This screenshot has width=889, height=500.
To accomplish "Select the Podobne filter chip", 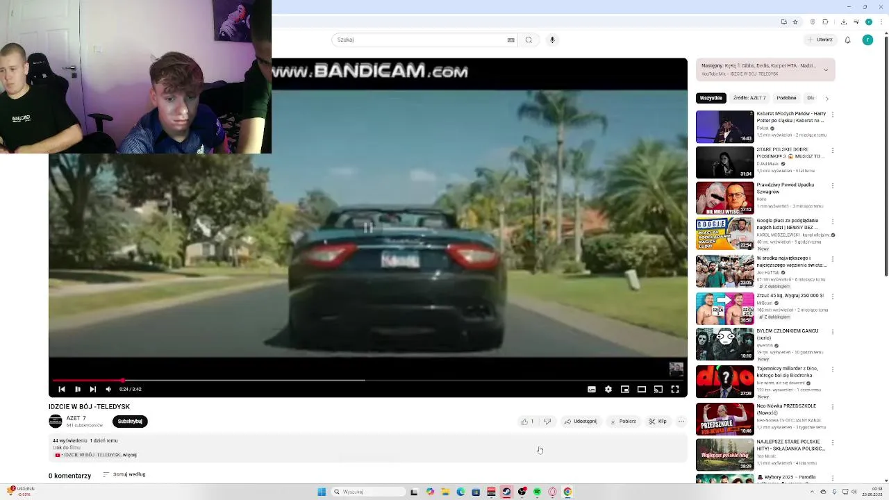I will (x=786, y=98).
